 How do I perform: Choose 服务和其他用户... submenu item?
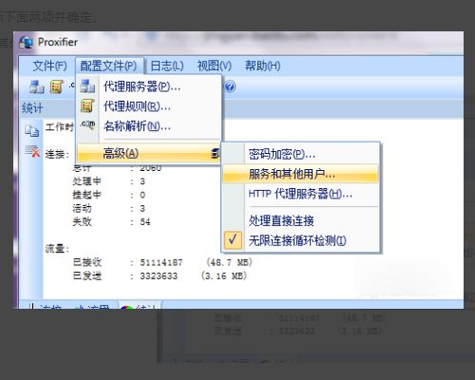pyautogui.click(x=301, y=174)
